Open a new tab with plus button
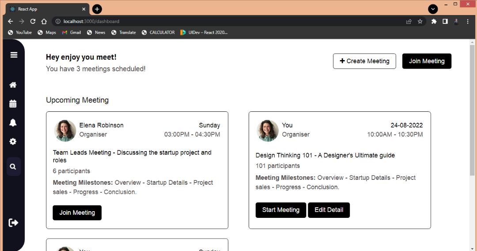477x251 pixels. (97, 9)
